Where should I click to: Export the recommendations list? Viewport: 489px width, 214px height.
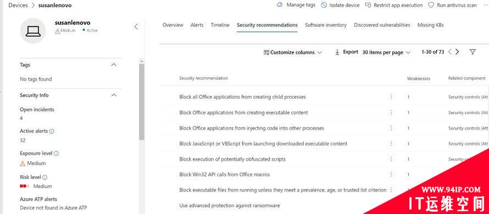346,52
